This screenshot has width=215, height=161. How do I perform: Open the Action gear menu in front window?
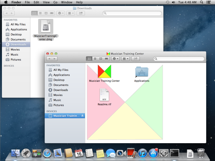(x=115, y=59)
